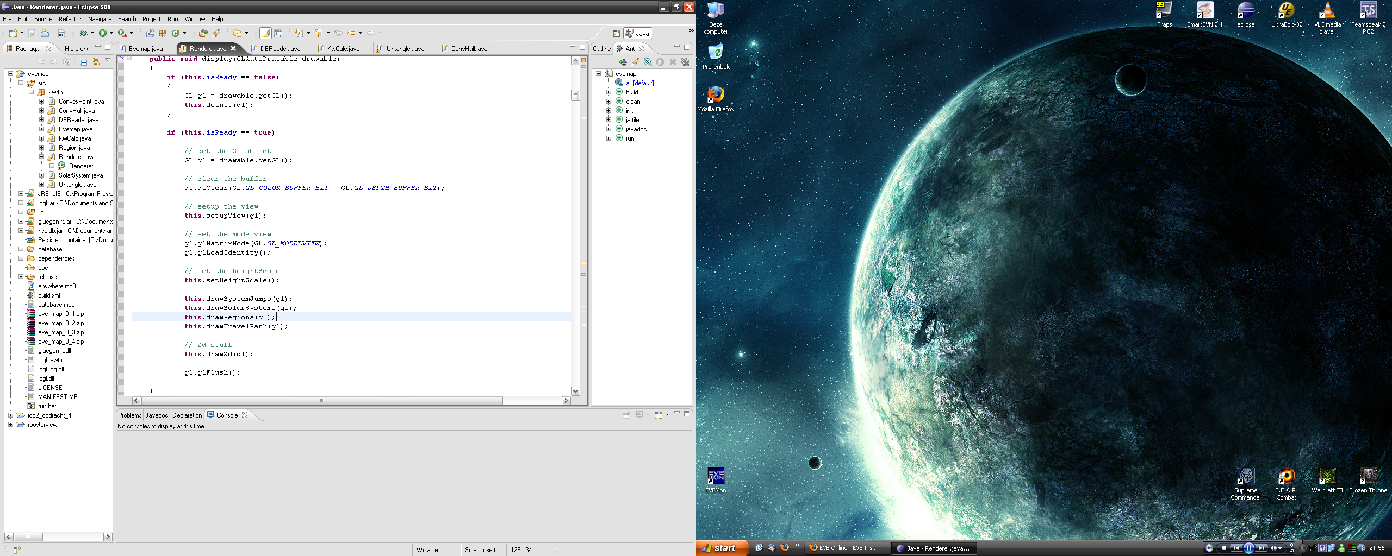This screenshot has width=1392, height=556.
Task: Open the Refactor menu
Action: [70, 19]
